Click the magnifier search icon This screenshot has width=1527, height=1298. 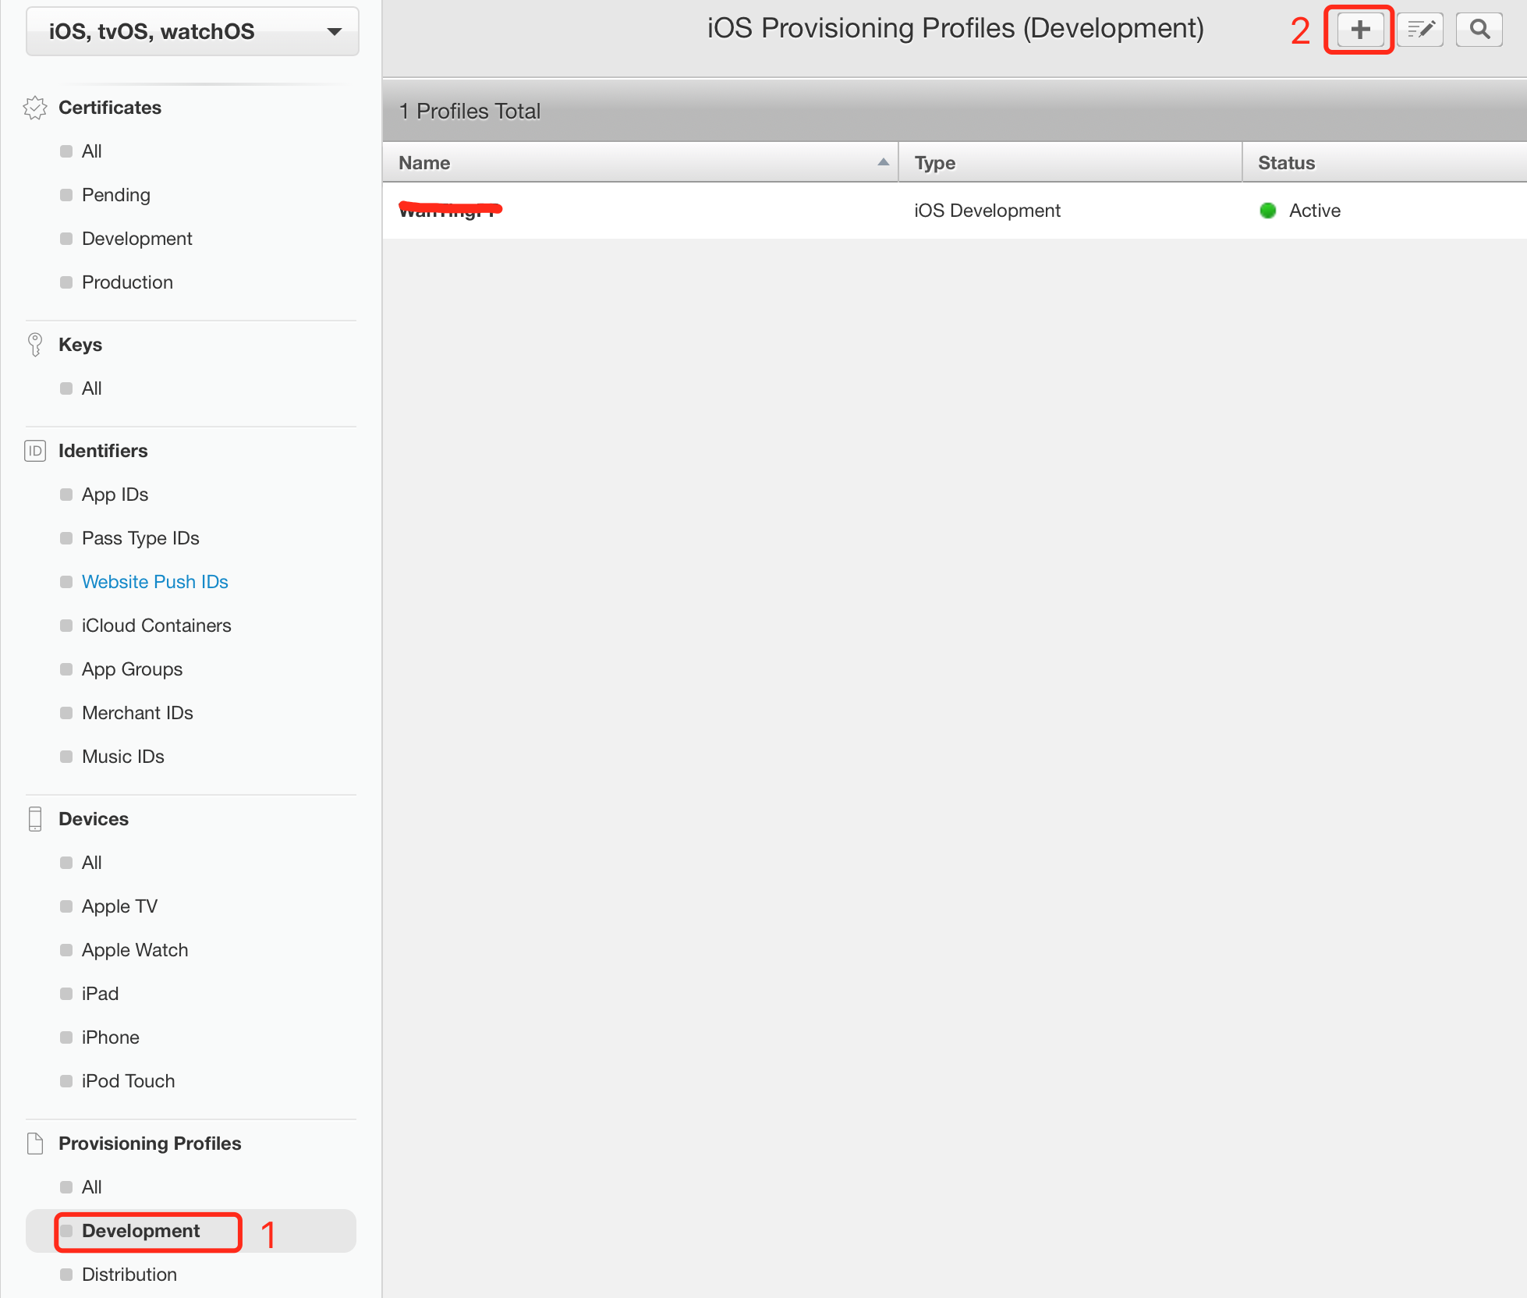1479,30
